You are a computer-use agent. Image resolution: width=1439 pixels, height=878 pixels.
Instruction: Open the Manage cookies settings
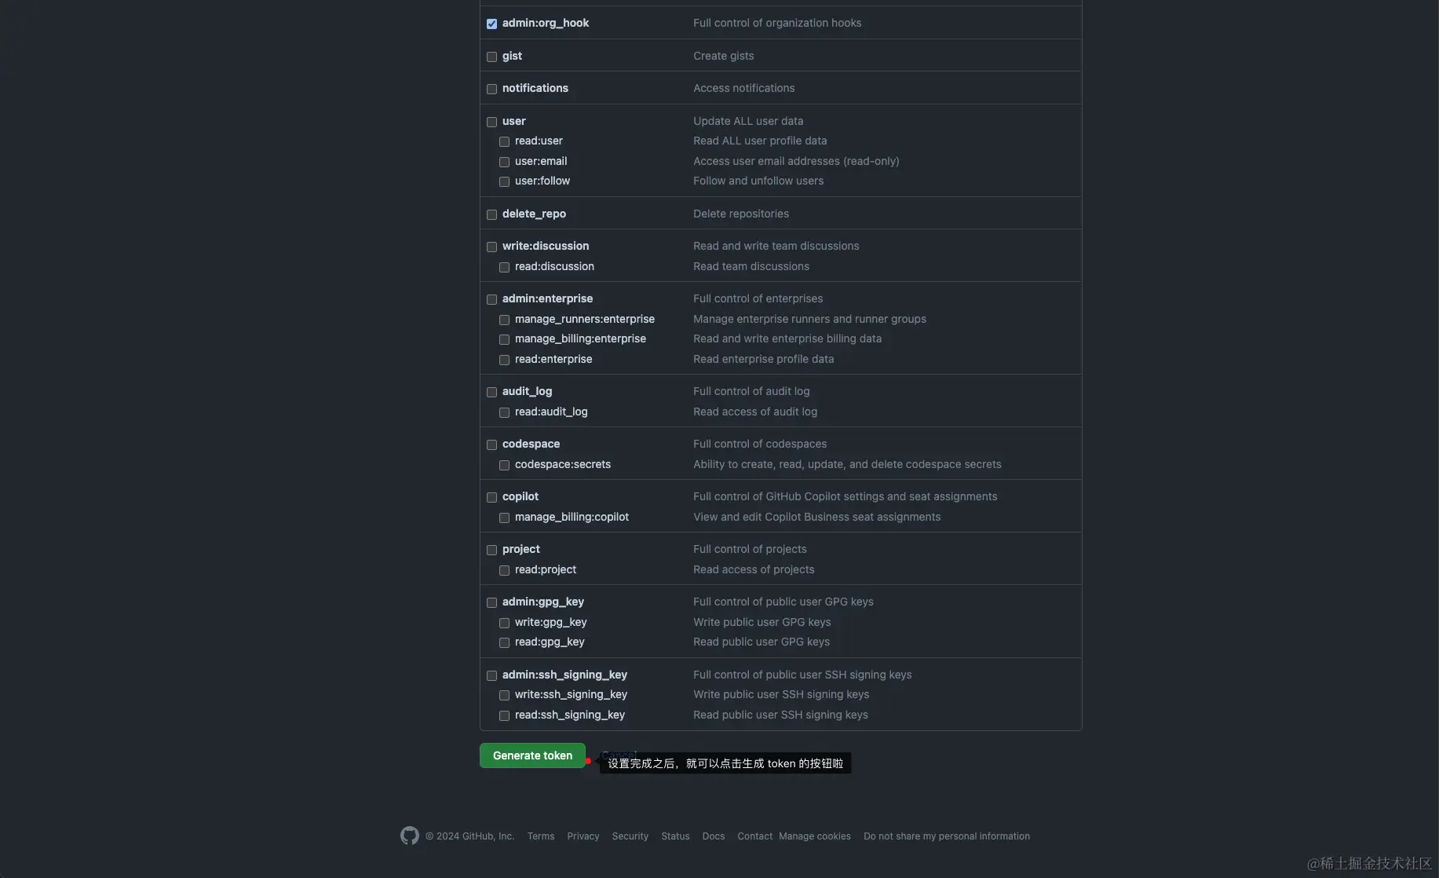[814, 836]
